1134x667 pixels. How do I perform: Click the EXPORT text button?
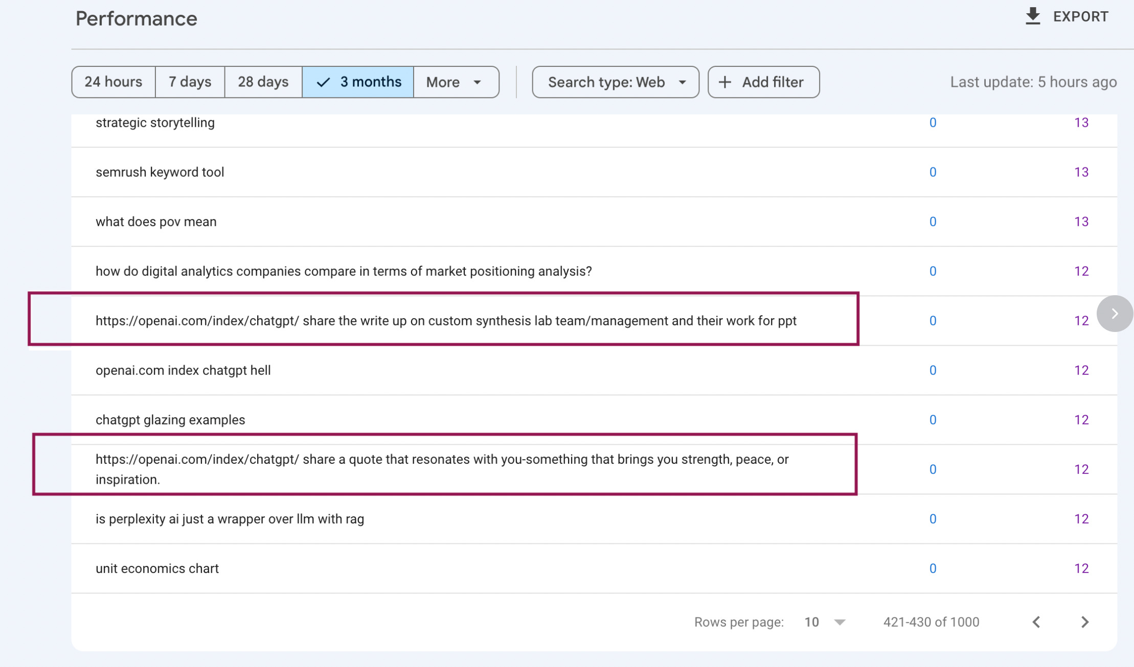tap(1080, 17)
